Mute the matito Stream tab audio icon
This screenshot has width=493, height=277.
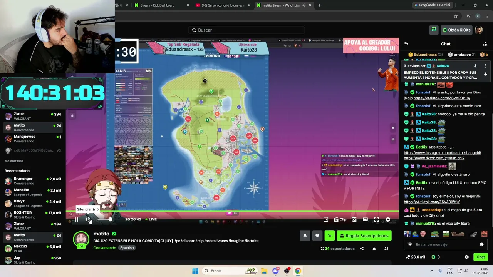[x=304, y=5]
